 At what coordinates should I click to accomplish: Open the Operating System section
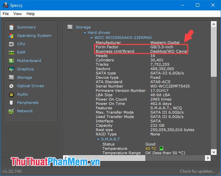[34, 36]
